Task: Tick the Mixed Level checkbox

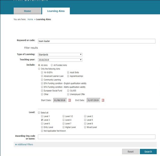Action: point(85,127)
